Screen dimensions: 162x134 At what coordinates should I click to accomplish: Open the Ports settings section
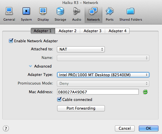click(x=109, y=14)
